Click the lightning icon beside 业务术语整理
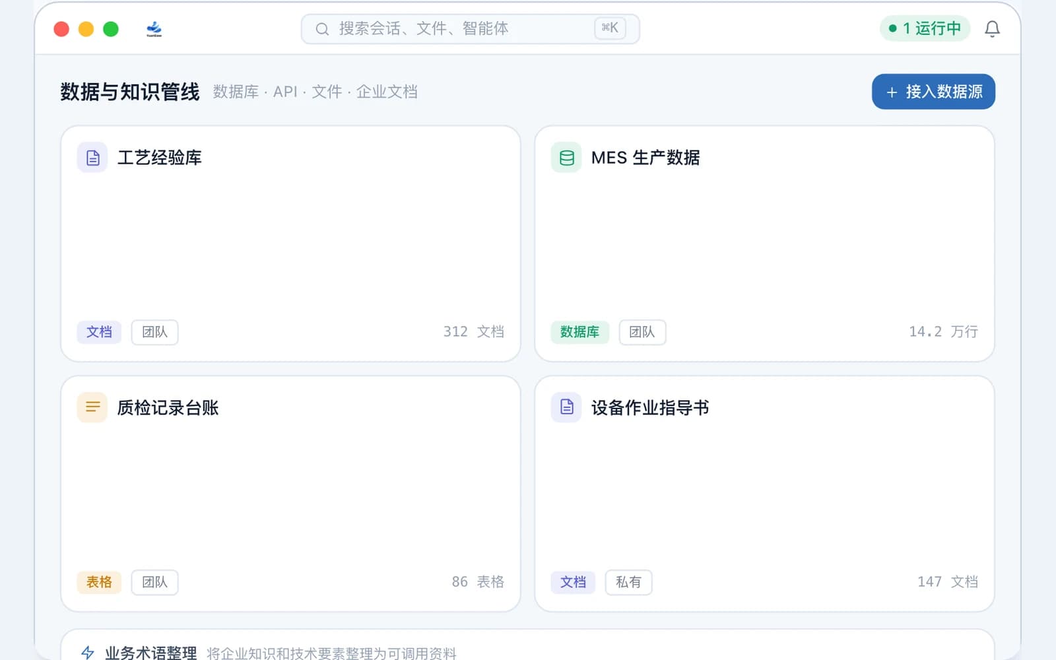 (88, 653)
